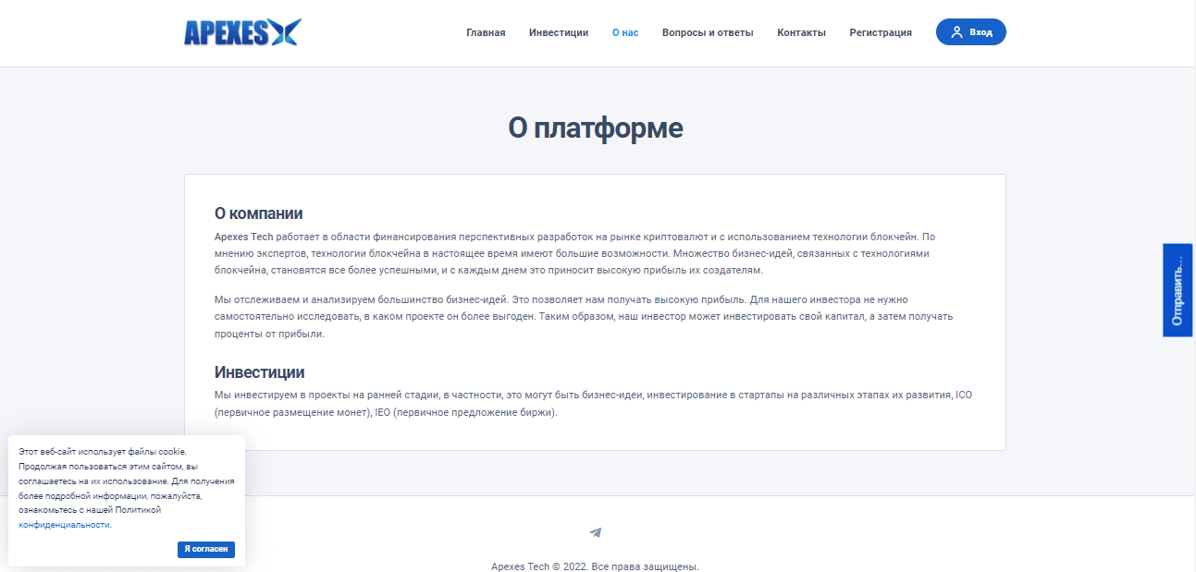Image resolution: width=1196 pixels, height=572 pixels.
Task: Click the О платформе page heading
Action: 598,128
